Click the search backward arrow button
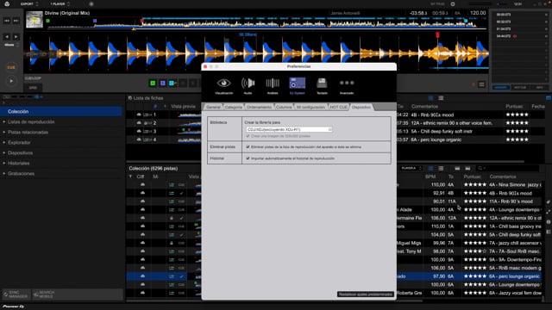Screen dimensions: 552x310 (7, 36)
